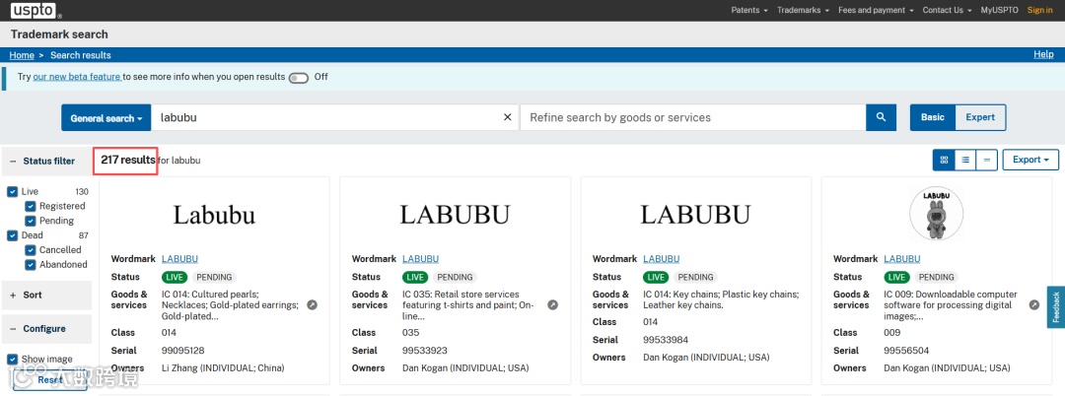The height and width of the screenshot is (396, 1065).
Task: Uncheck the Pending filter
Action: tap(30, 221)
